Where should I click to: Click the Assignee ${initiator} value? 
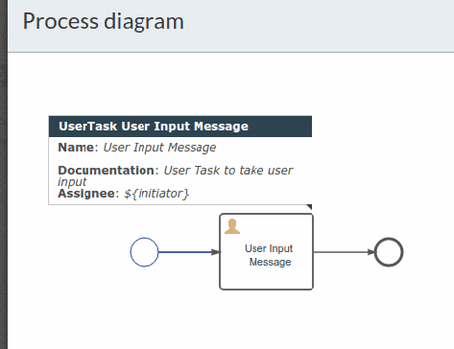tap(156, 194)
